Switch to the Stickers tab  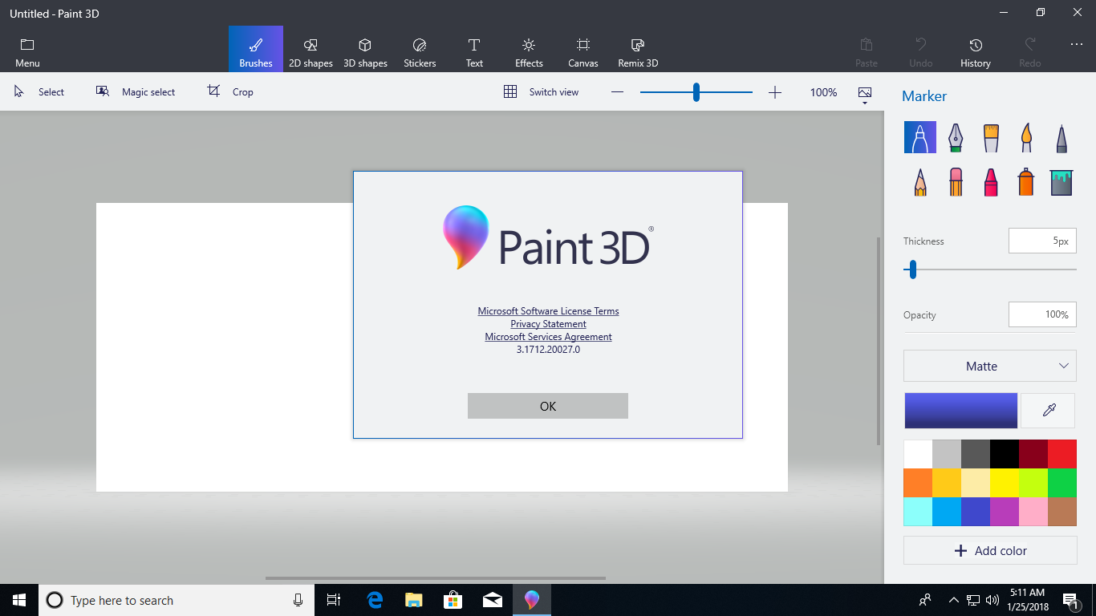[x=420, y=52]
